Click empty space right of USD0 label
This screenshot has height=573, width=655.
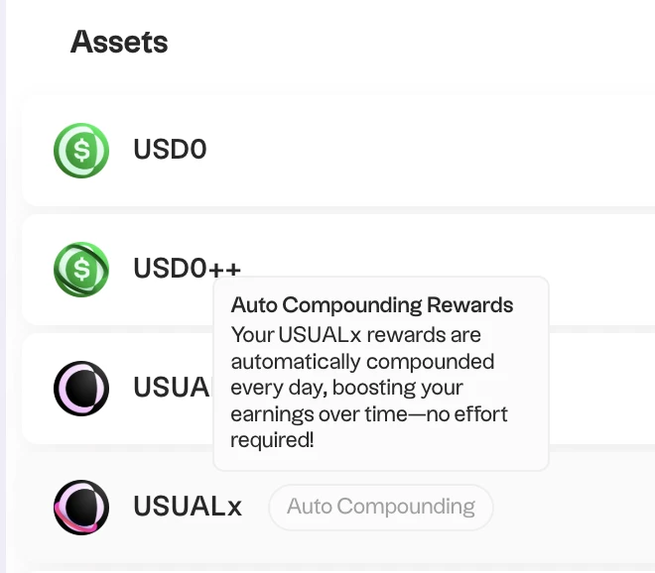(427, 151)
